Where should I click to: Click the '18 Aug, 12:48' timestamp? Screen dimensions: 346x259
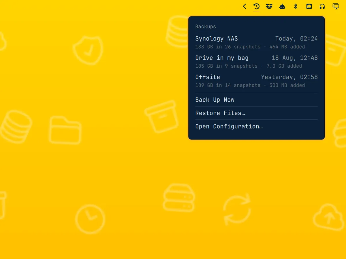(x=295, y=58)
